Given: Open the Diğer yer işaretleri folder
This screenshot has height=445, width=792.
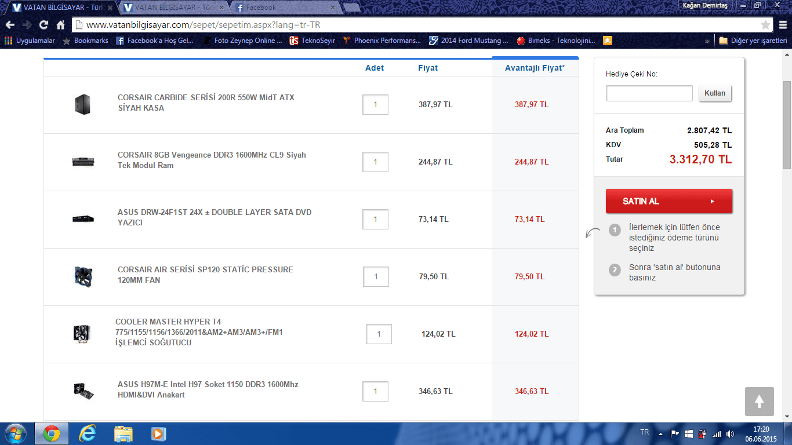Looking at the screenshot, I should [753, 41].
